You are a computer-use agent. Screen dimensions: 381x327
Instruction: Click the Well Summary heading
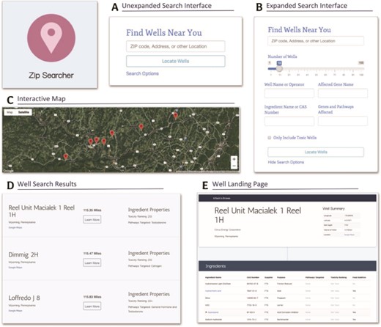(333, 208)
